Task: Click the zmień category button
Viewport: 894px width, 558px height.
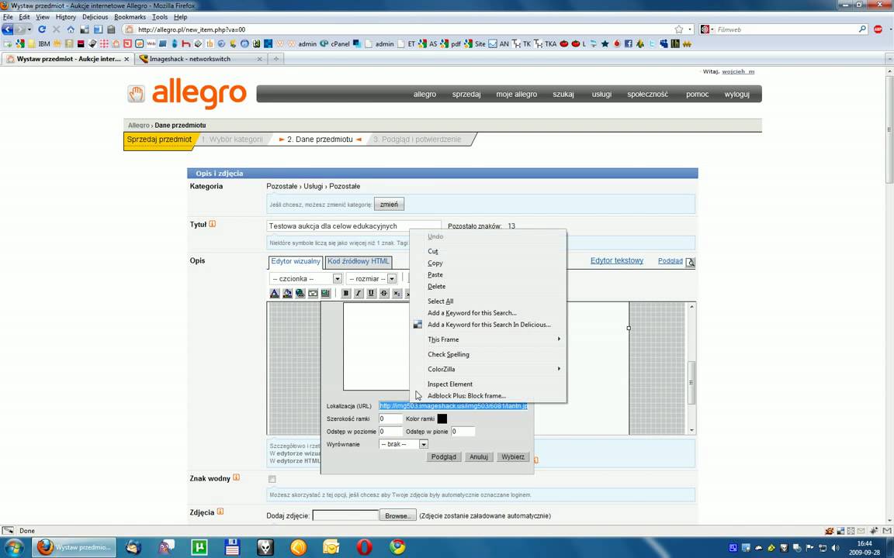Action: pos(389,205)
